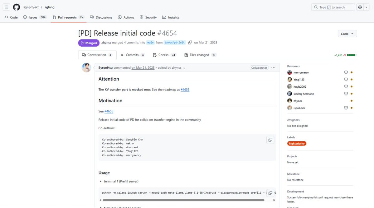374x208 pixels.
Task: Open #4655 link under Motivation
Action: (109, 111)
